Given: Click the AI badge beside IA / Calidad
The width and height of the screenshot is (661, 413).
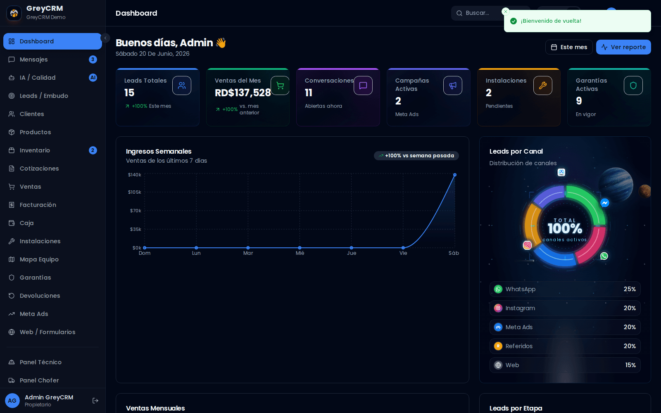Looking at the screenshot, I should coord(93,78).
